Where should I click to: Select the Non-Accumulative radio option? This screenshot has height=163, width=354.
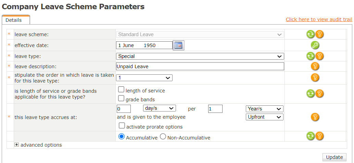[163, 137]
